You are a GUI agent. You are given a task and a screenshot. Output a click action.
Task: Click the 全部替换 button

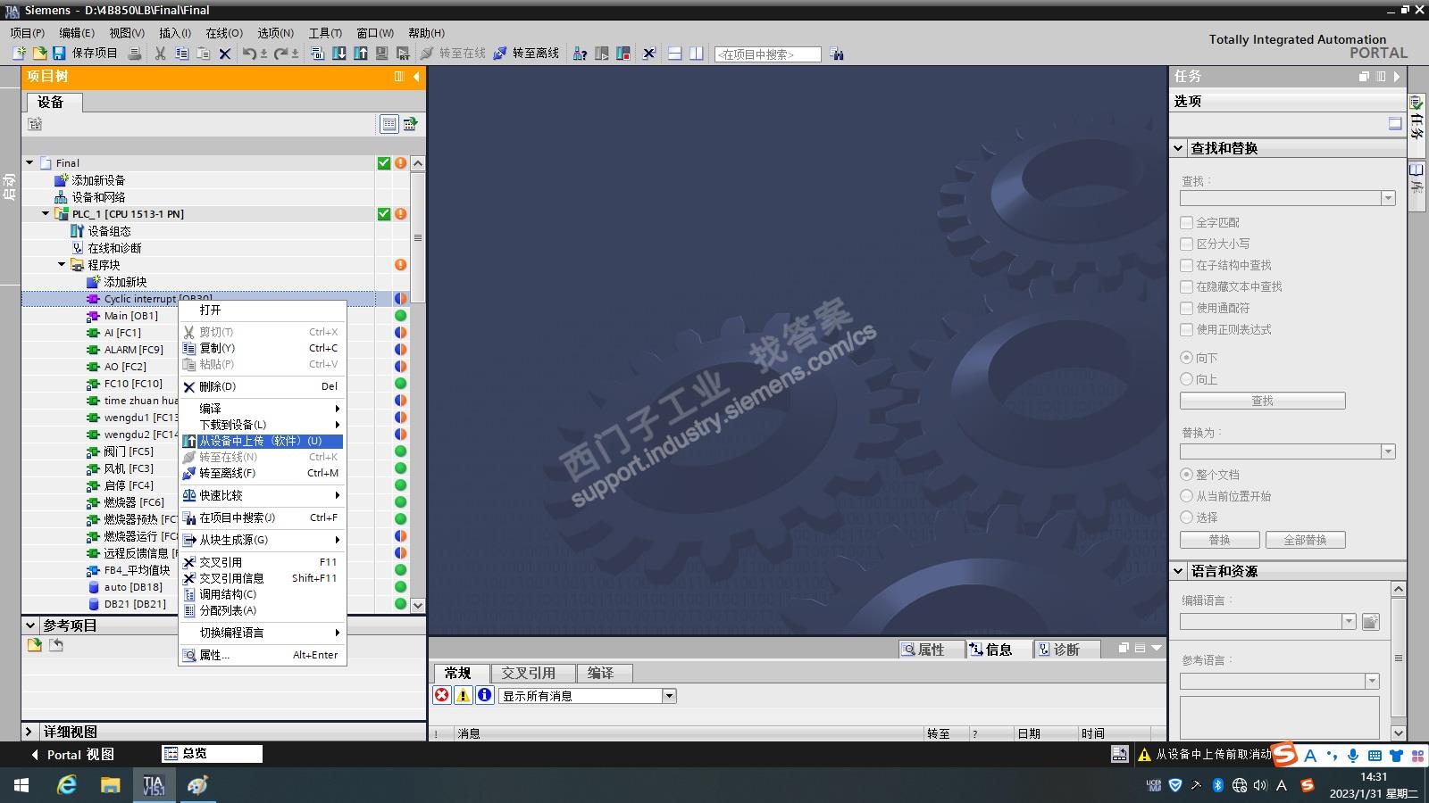coord(1305,540)
